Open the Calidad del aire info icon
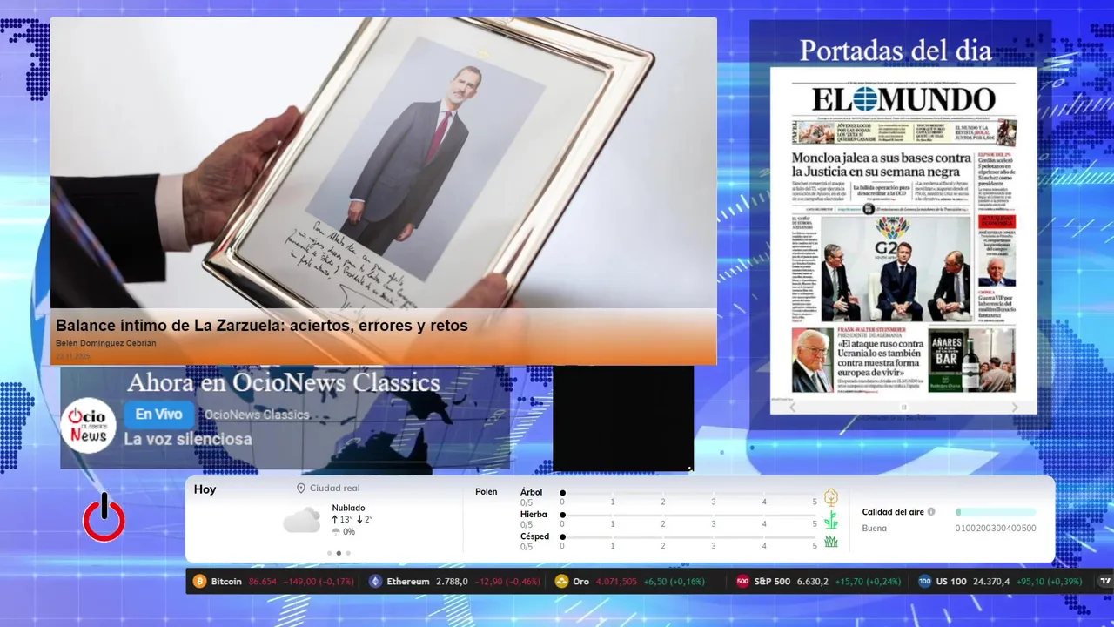The height and width of the screenshot is (627, 1114). [931, 512]
